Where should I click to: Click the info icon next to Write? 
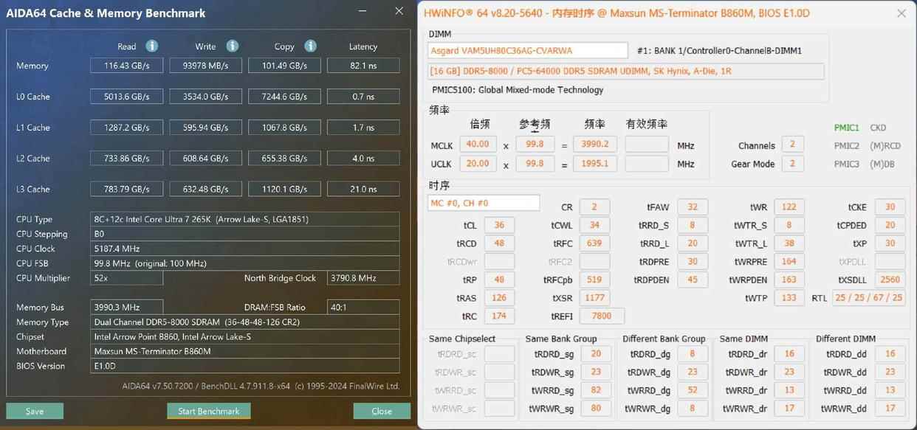coord(232,46)
